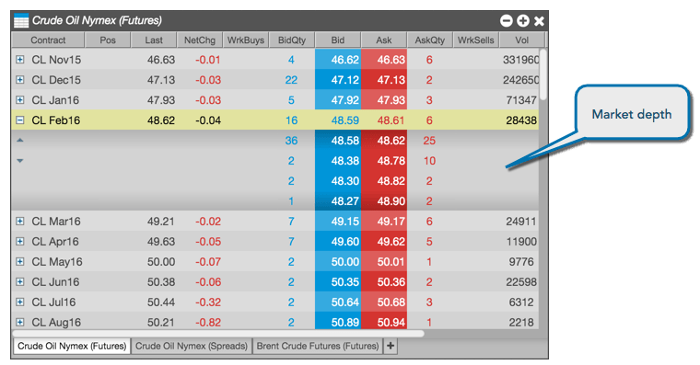Click the minus icon in header
Screen dimensions: 700x365
point(507,20)
